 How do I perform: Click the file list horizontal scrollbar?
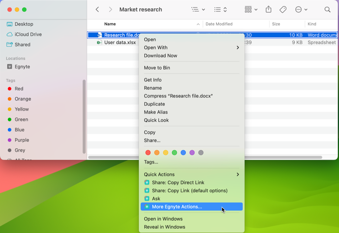(x=205, y=157)
